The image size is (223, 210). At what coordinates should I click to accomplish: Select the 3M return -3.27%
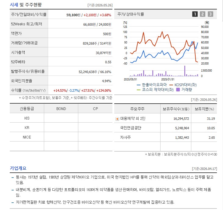tap(74, 90)
